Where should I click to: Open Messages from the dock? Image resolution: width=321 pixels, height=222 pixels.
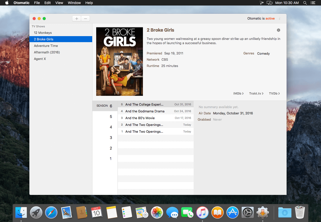coord(172,213)
